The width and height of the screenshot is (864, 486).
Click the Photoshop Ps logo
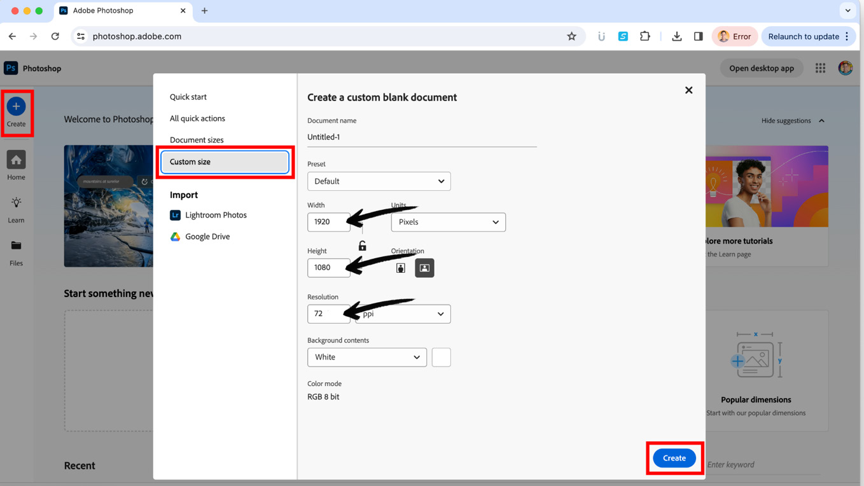(11, 68)
